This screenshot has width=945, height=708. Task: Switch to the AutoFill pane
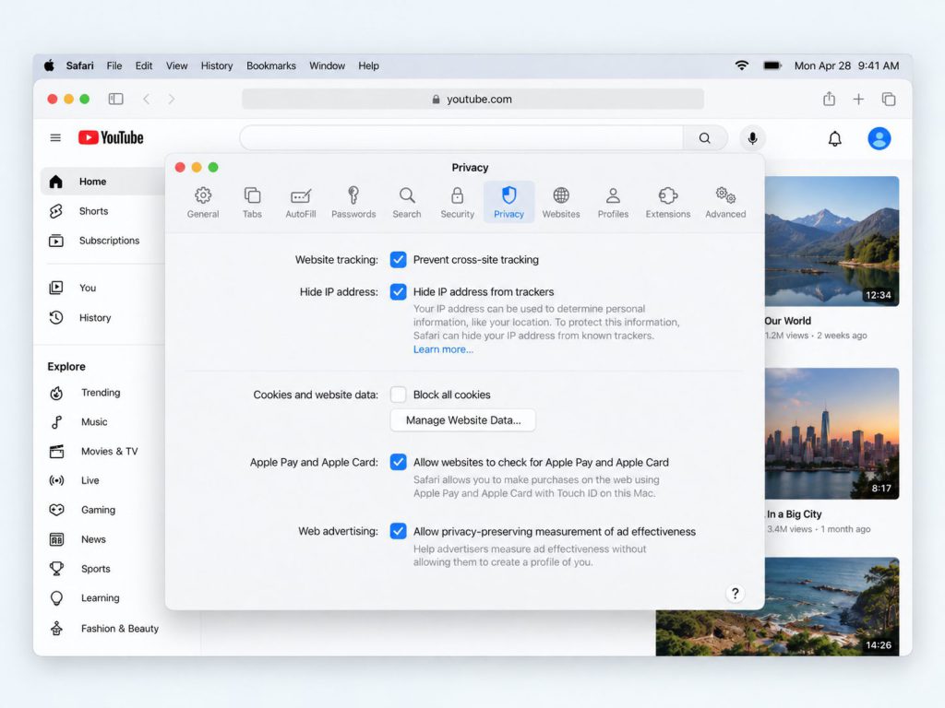[x=301, y=202]
